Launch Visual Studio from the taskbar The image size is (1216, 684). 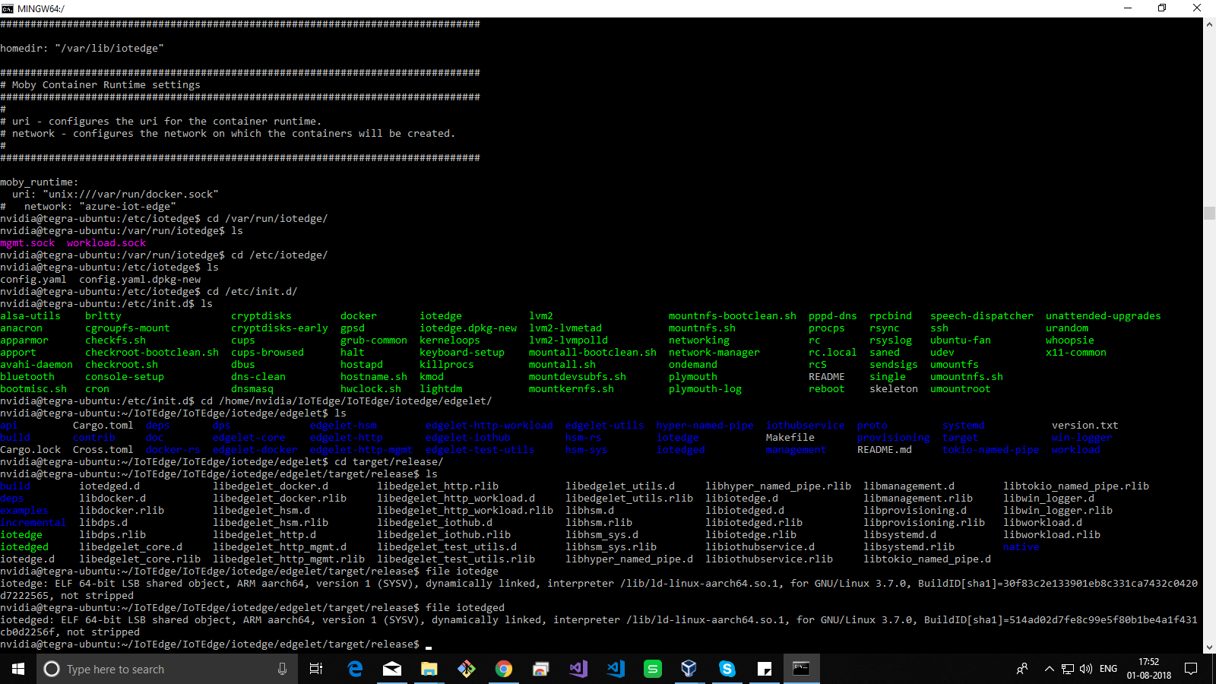[578, 669]
